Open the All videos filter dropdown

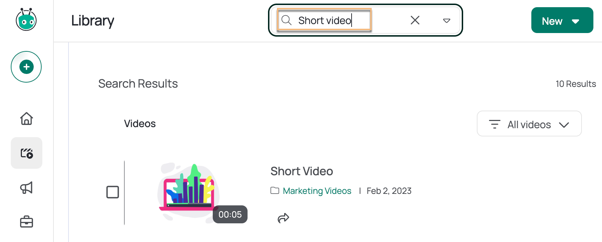(x=529, y=124)
